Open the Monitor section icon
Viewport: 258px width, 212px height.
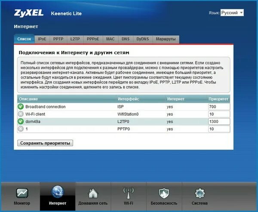click(x=22, y=193)
